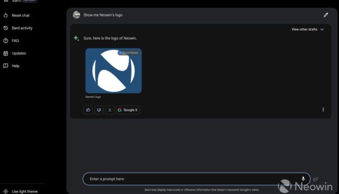Screen dimensions: 339x194
Task: Click the Help feedback bubble icon
Action: click(x=6, y=66)
